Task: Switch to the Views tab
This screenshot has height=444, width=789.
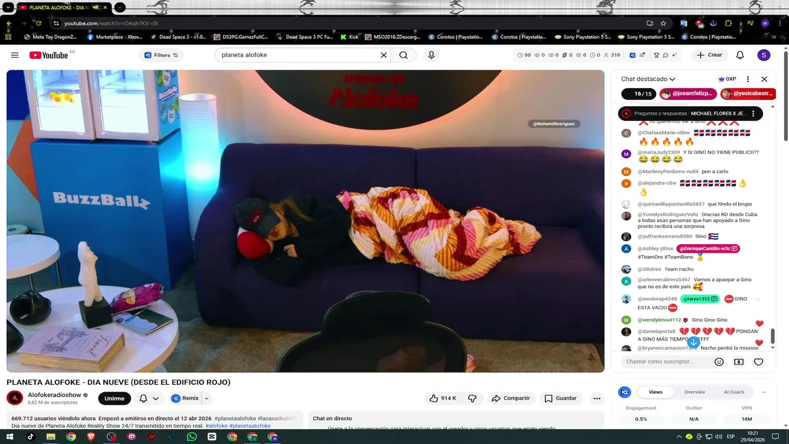Action: [655, 392]
